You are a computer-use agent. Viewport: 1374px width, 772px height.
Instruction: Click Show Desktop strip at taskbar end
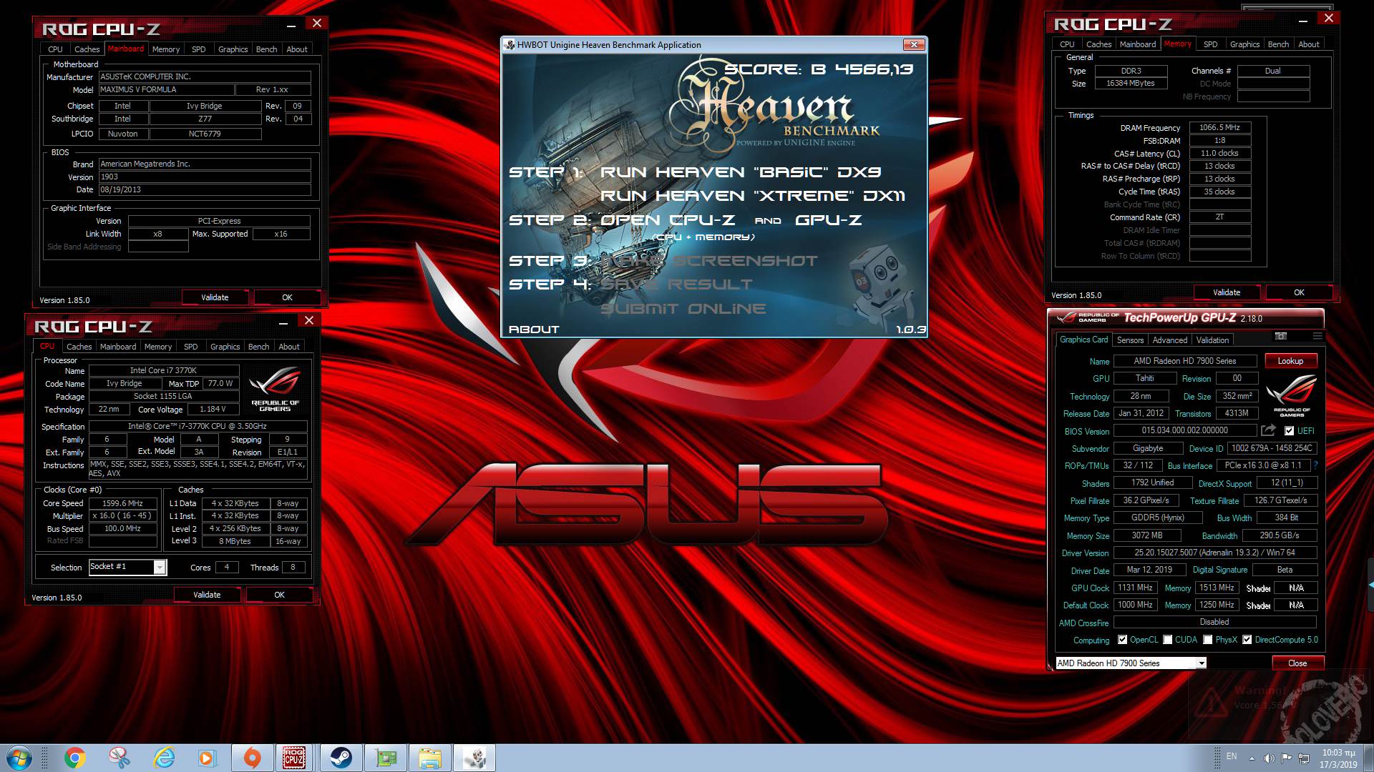coord(1368,758)
